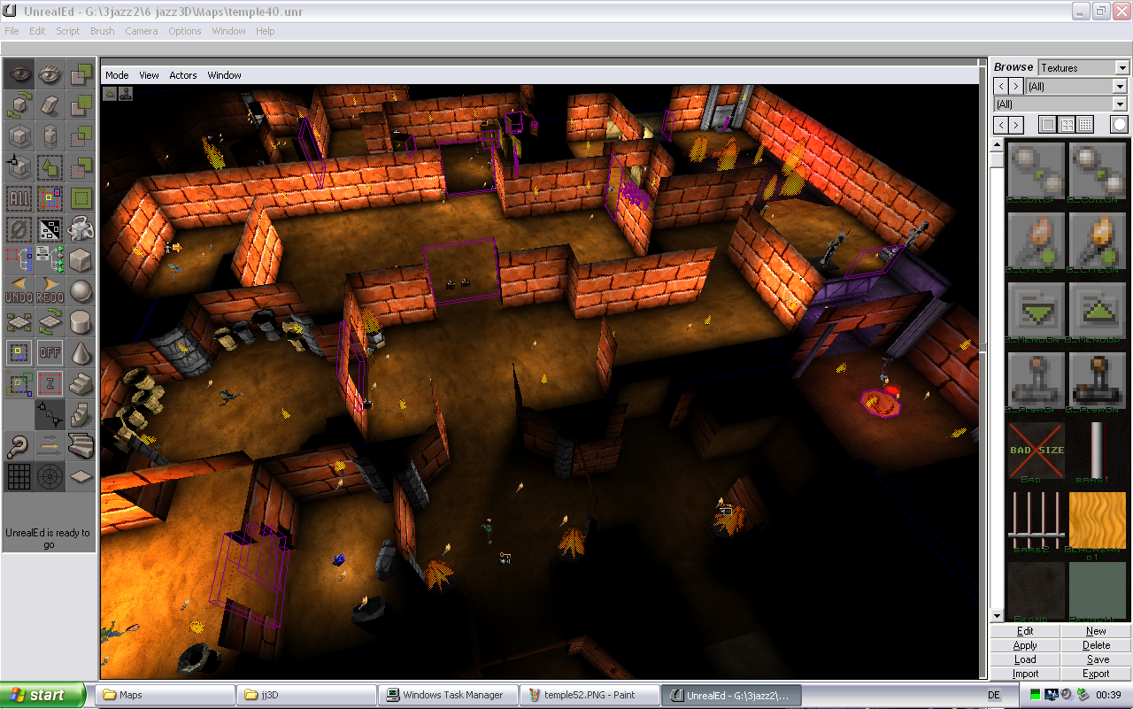Select the BeachSand1 orange texture
The width and height of the screenshot is (1133, 709).
(x=1097, y=520)
